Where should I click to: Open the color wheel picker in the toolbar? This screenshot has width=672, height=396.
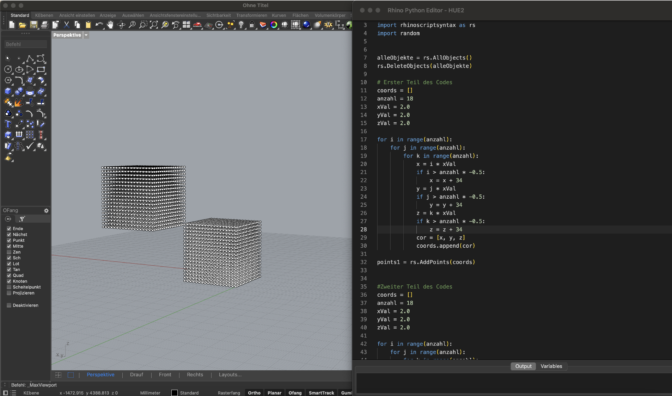(274, 25)
